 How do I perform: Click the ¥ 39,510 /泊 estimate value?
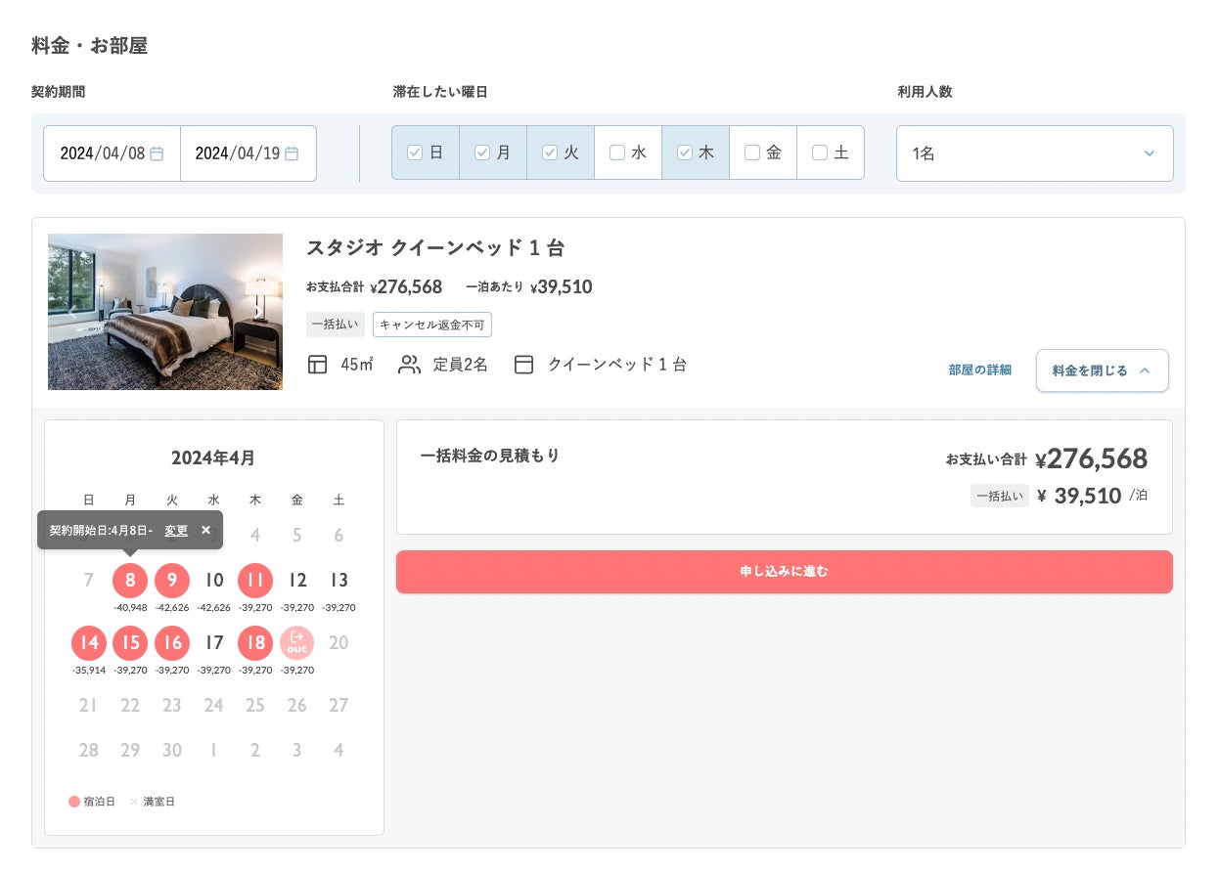1092,496
